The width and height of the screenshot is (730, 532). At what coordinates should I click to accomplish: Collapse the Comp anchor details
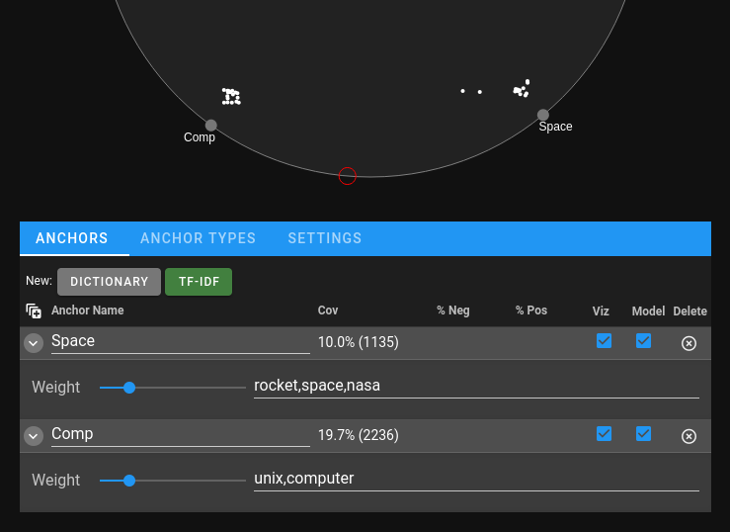tap(34, 436)
